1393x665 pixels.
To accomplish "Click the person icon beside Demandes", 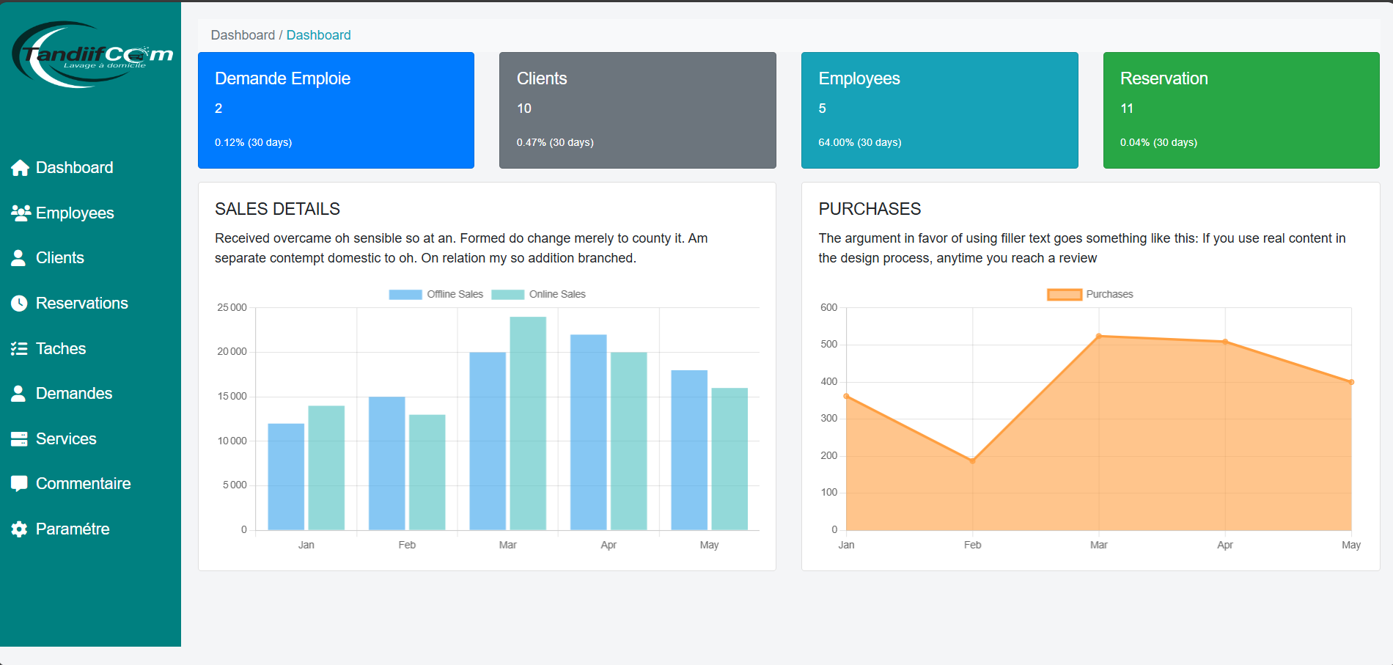I will pyautogui.click(x=19, y=394).
